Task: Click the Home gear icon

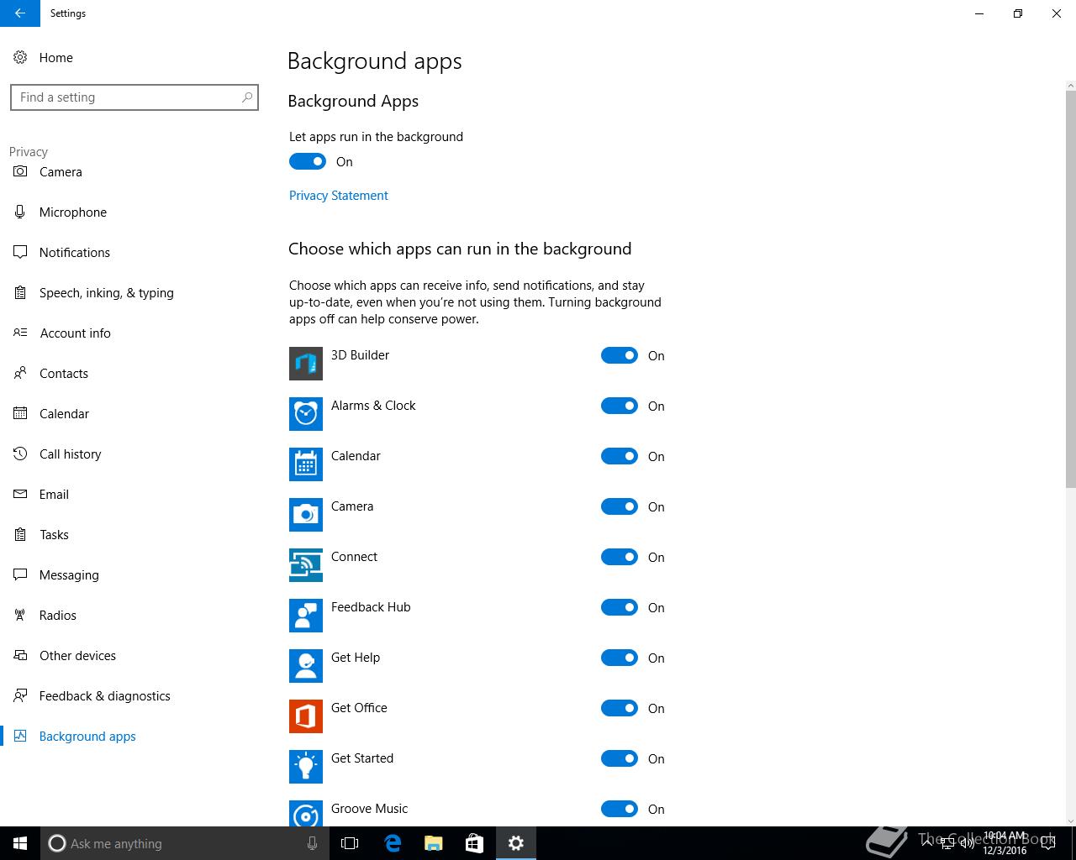Action: click(x=20, y=57)
